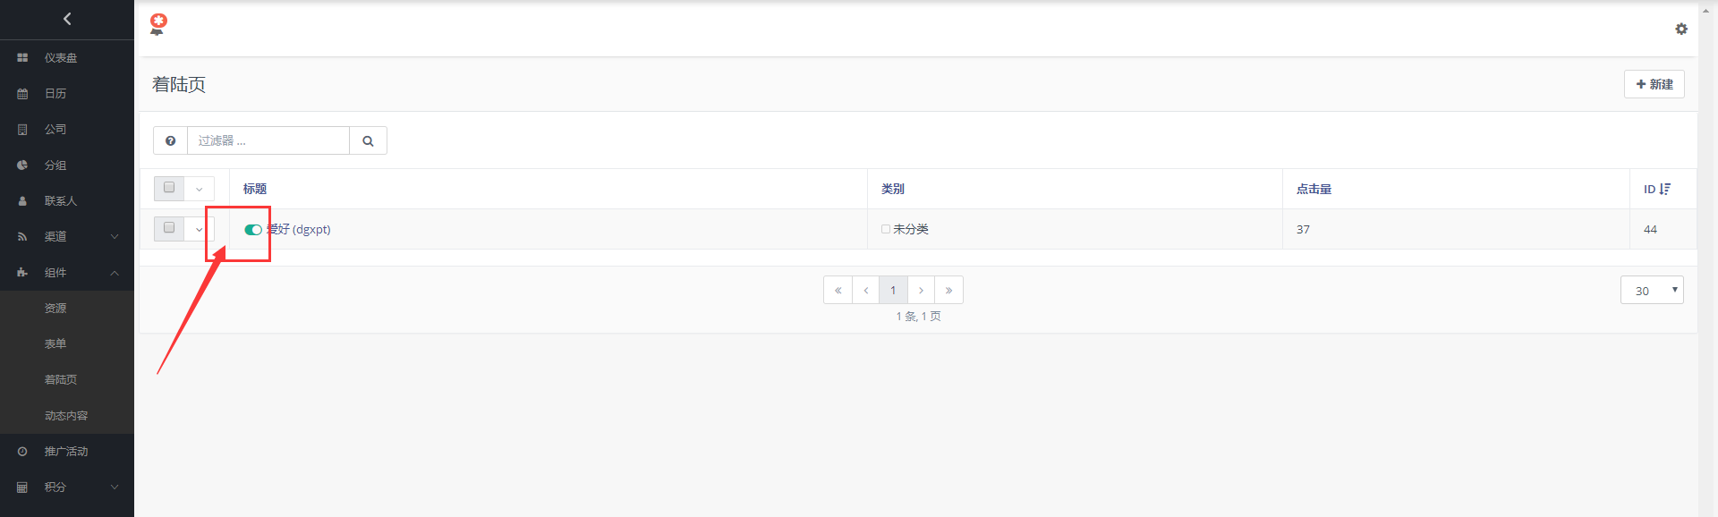Click the search magnifier icon
Viewport: 1718px width, 517px height.
(x=368, y=140)
